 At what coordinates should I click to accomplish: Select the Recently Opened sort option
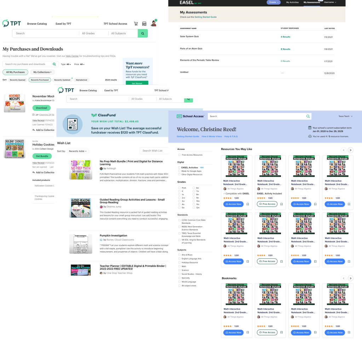17,80
